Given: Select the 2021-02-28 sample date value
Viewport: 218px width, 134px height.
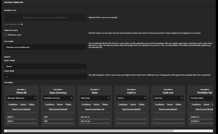Looking at the screenshot, I should 85,121.
